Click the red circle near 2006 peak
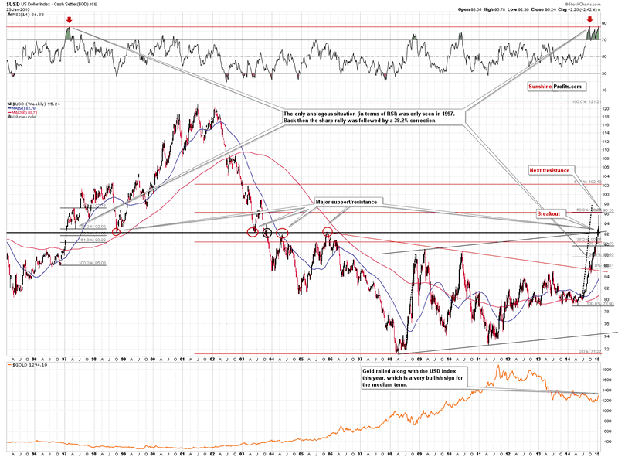The height and width of the screenshot is (457, 618). click(x=328, y=231)
